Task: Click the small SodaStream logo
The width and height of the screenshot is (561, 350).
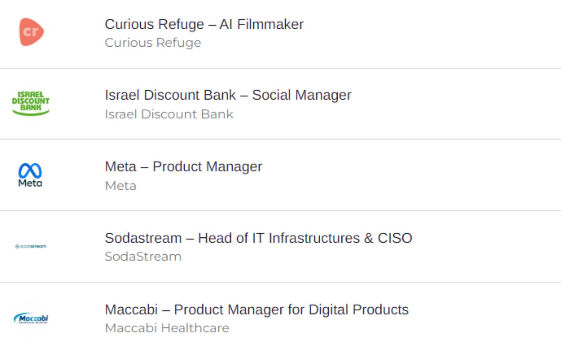Action: 31,246
